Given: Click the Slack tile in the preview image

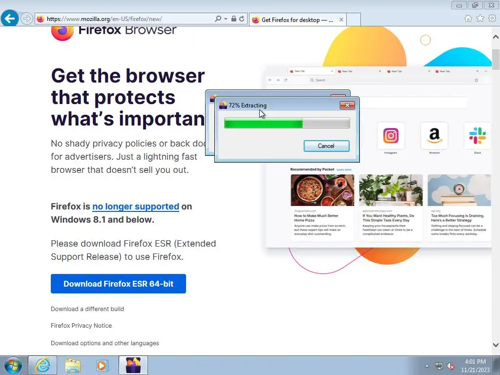Looking at the screenshot, I should coord(478,136).
